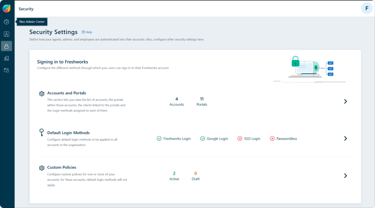This screenshot has height=208, width=375.
Task: Open the users sidebar icon
Action: pyautogui.click(x=6, y=34)
